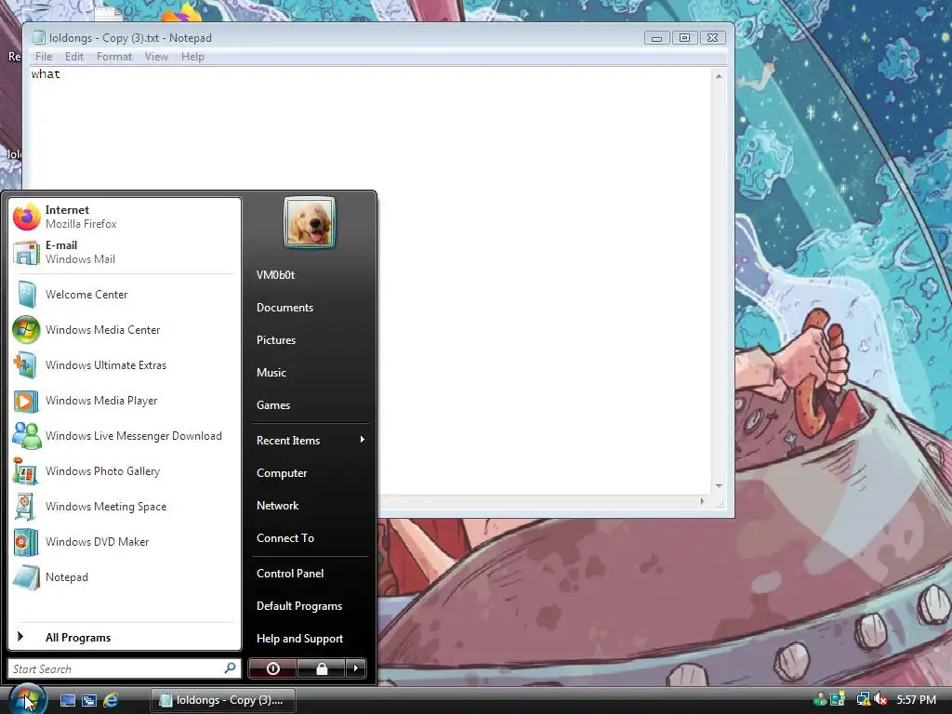Open Network from Start menu
Screen dimensions: 952x714
click(311, 505)
